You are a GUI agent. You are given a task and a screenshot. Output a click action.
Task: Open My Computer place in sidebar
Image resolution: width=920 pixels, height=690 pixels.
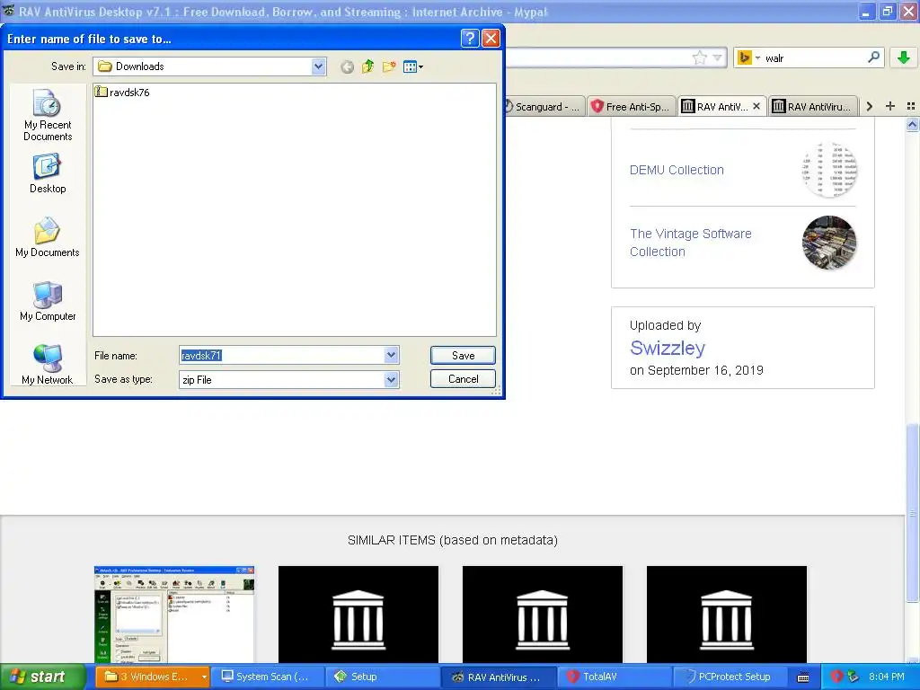pyautogui.click(x=48, y=301)
